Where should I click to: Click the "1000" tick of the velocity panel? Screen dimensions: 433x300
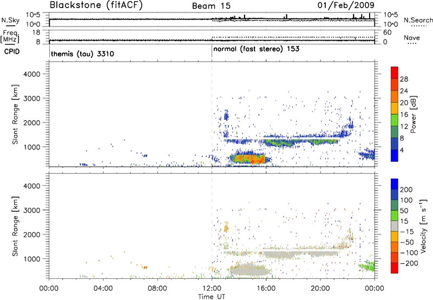tap(32, 259)
